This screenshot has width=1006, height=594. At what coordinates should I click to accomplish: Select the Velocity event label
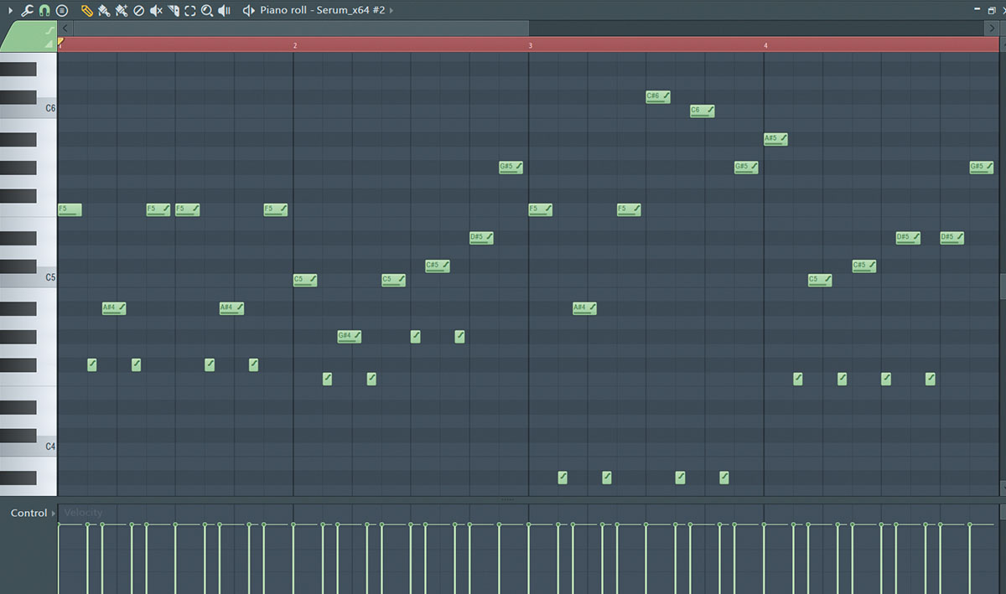[x=83, y=513]
